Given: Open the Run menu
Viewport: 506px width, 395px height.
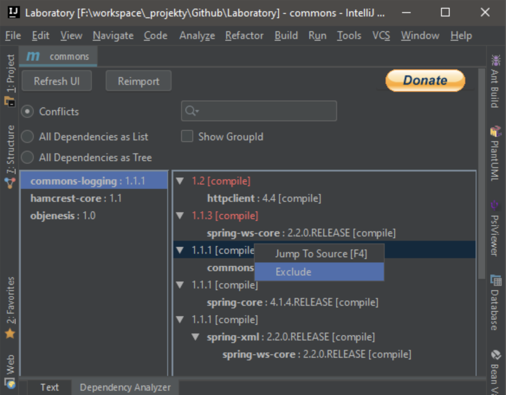Looking at the screenshot, I should pos(317,36).
